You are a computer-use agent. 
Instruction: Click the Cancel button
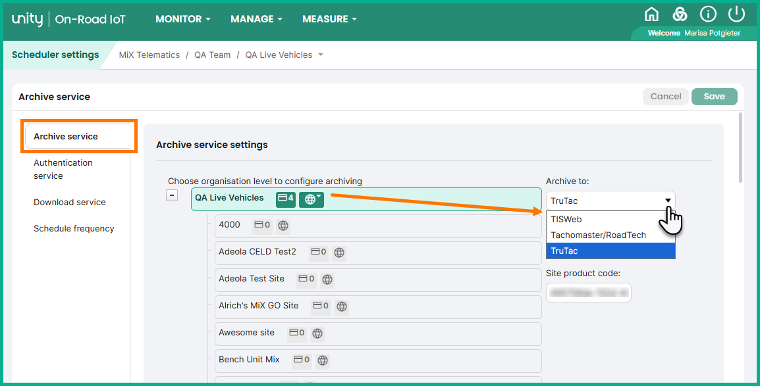[665, 96]
